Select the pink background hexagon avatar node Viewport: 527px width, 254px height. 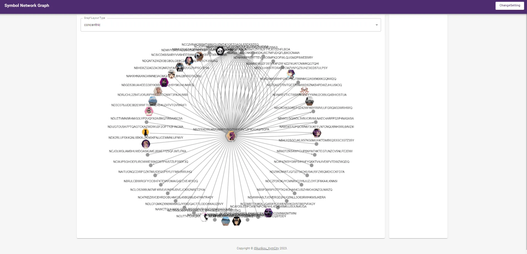(x=149, y=111)
